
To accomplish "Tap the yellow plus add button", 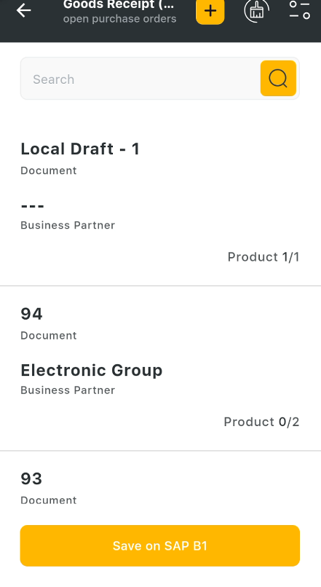I will click(x=210, y=11).
